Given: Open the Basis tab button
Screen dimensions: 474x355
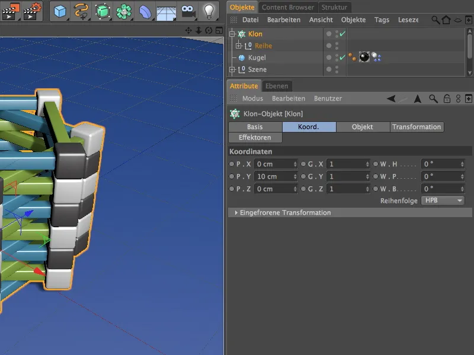Looking at the screenshot, I should [x=255, y=127].
